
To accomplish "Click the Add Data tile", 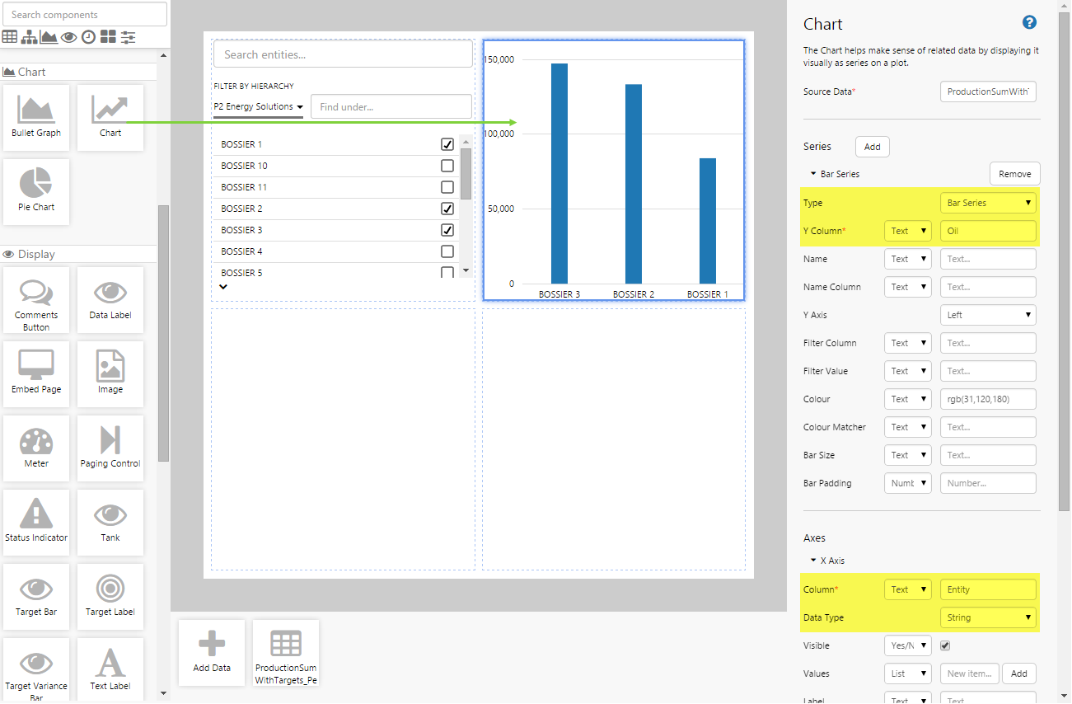I will (212, 652).
